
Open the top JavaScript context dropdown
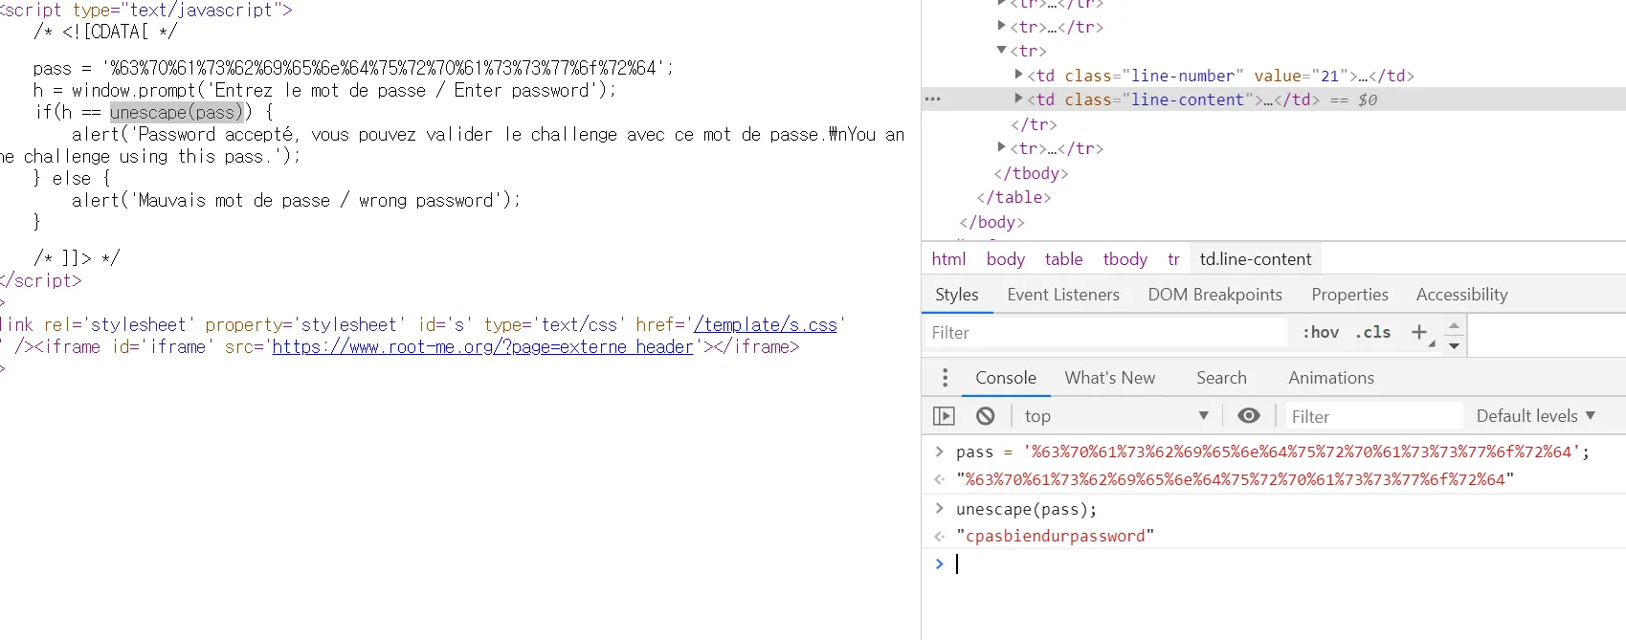(1116, 416)
